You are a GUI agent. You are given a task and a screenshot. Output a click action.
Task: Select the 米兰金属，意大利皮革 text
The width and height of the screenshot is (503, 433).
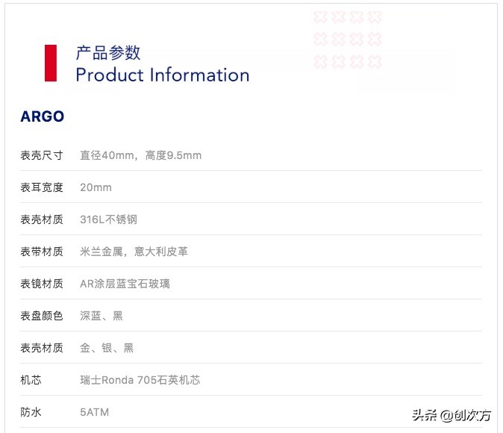click(x=134, y=252)
